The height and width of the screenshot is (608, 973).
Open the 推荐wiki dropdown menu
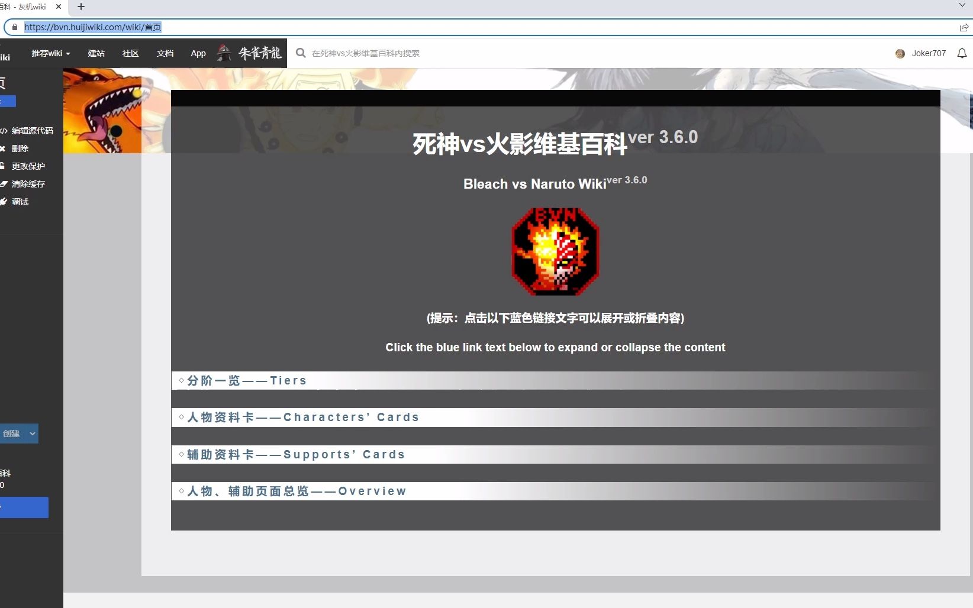pyautogui.click(x=50, y=53)
